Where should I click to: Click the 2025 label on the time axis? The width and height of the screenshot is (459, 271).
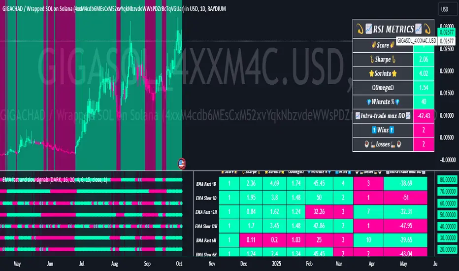click(276, 264)
